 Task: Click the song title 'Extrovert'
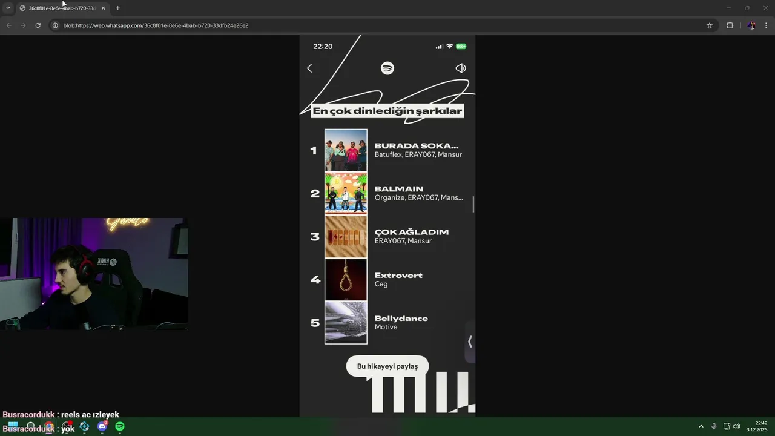coord(398,276)
